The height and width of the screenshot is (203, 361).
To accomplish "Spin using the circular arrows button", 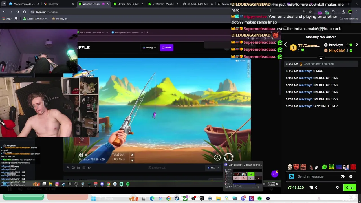I will (x=229, y=157).
